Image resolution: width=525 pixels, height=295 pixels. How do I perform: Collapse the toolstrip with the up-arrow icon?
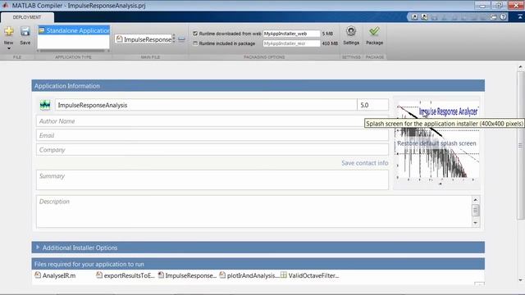520,16
